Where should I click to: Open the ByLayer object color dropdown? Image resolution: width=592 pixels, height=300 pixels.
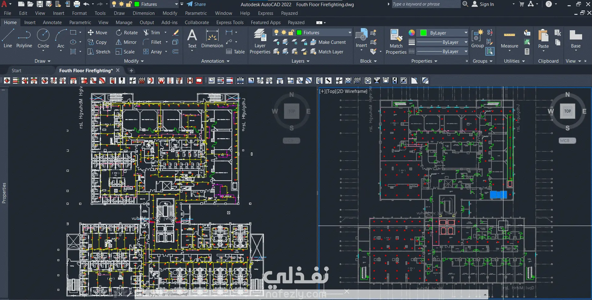(x=466, y=33)
